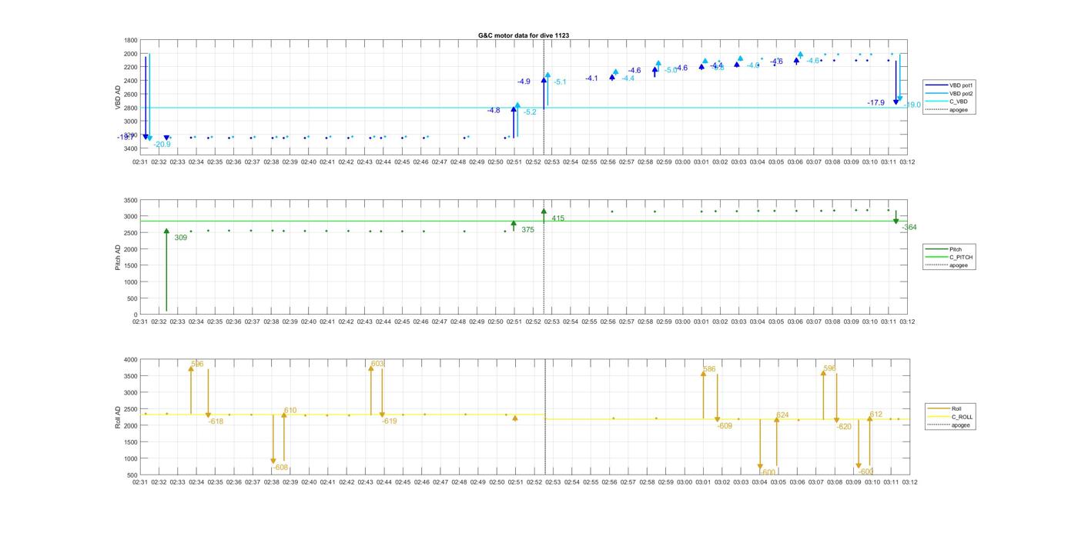1078x533 pixels.
Task: Click the '-5.0' VBD data label
Action: click(x=671, y=70)
